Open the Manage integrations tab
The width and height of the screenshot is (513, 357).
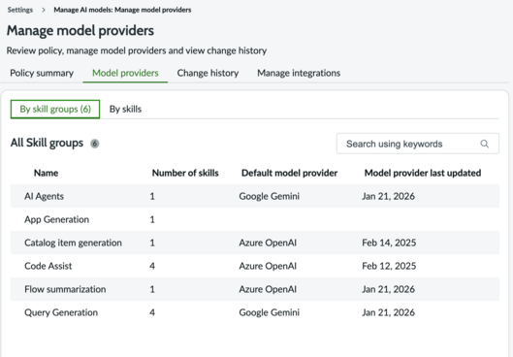[x=299, y=73]
